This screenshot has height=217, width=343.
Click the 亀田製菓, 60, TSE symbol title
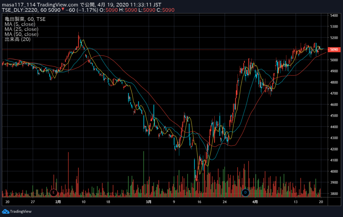point(25,19)
